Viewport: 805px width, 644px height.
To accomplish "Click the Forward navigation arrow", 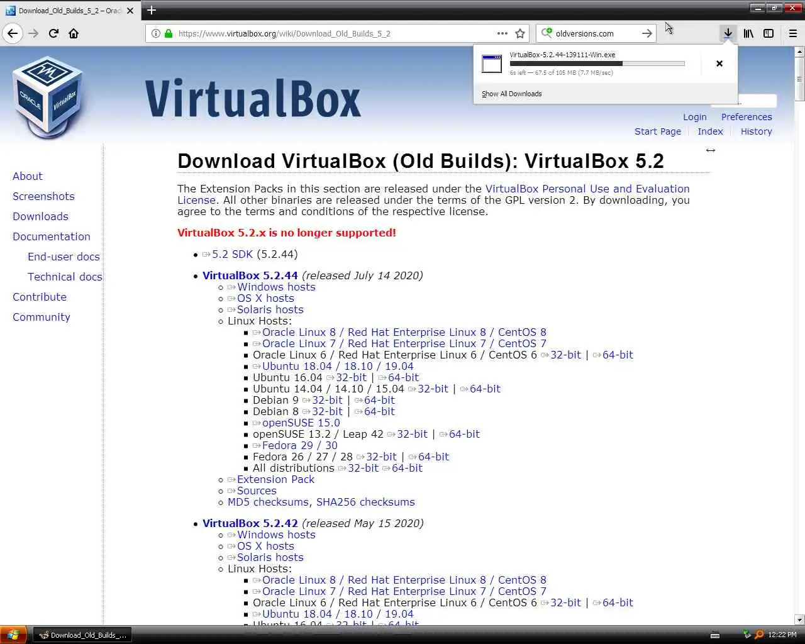I will coord(33,33).
